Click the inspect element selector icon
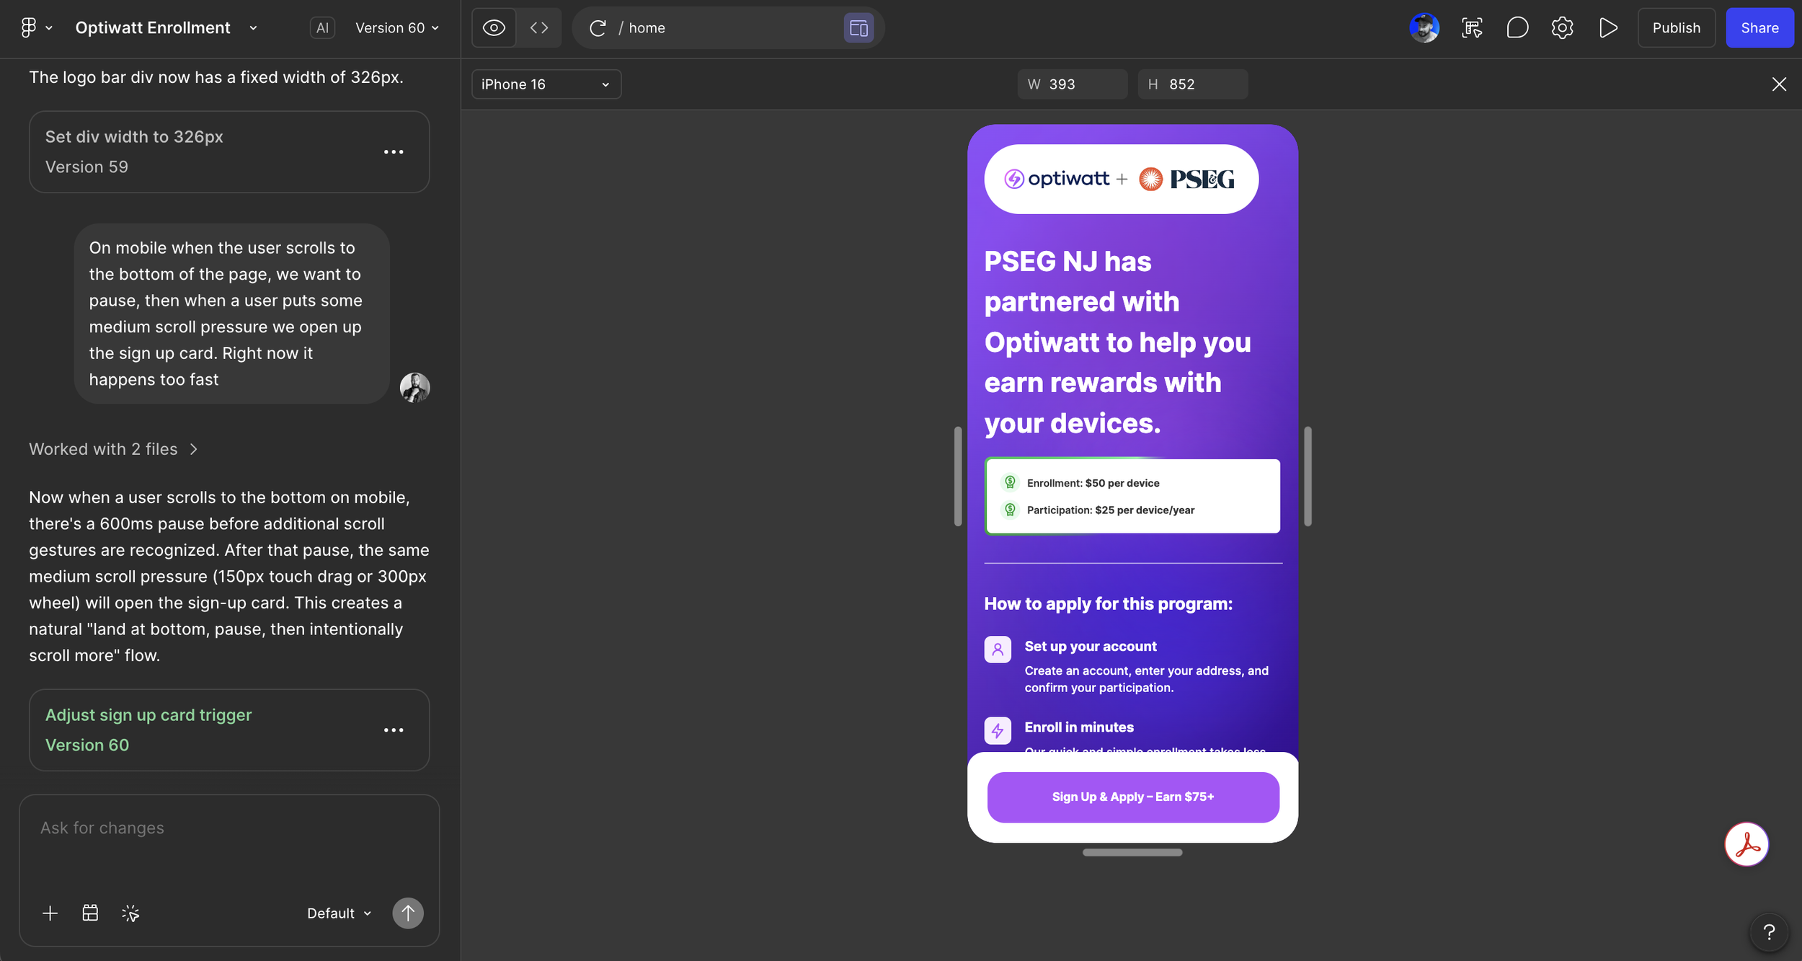 1472,27
